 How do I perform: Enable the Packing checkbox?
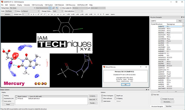click(3, 96)
